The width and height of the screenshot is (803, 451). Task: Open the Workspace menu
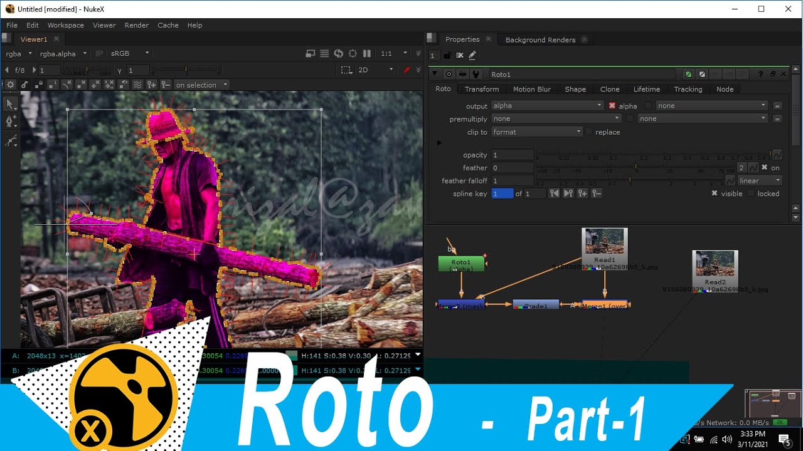65,25
